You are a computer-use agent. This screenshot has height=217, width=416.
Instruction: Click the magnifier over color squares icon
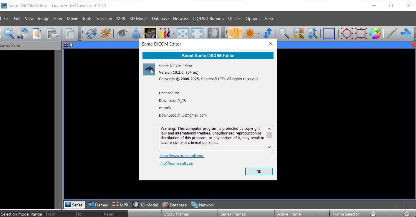tap(298, 33)
